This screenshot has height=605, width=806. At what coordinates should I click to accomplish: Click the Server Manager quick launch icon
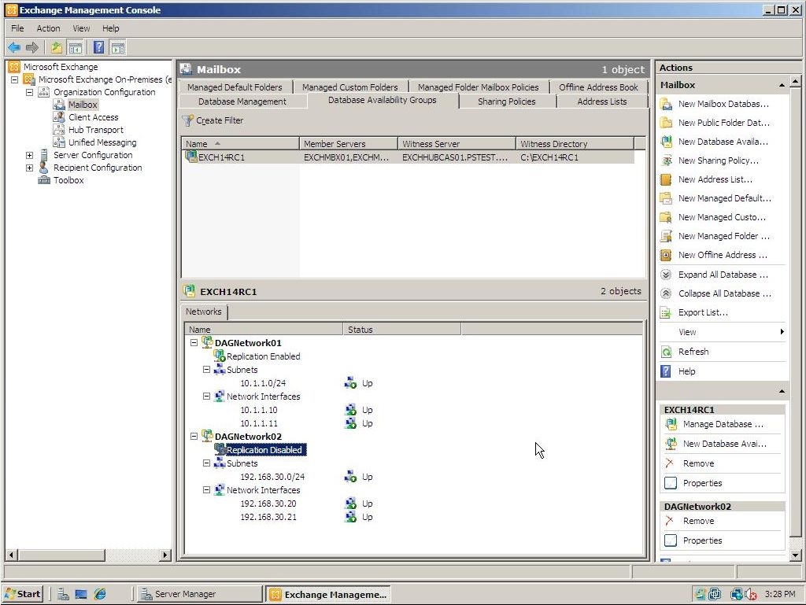click(63, 594)
